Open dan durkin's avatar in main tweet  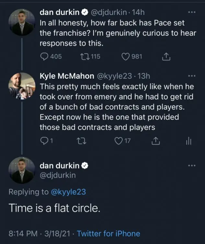pos(21,170)
